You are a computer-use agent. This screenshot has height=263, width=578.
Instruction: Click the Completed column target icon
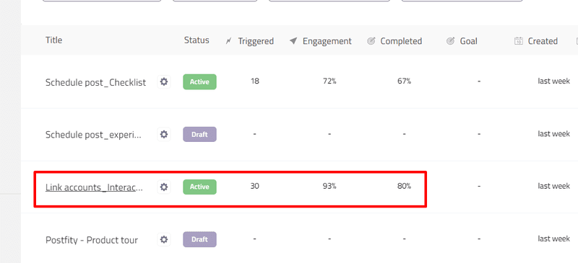click(371, 41)
